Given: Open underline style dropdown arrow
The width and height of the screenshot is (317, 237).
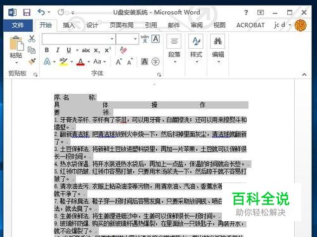Looking at the screenshot, I should 77,50.
